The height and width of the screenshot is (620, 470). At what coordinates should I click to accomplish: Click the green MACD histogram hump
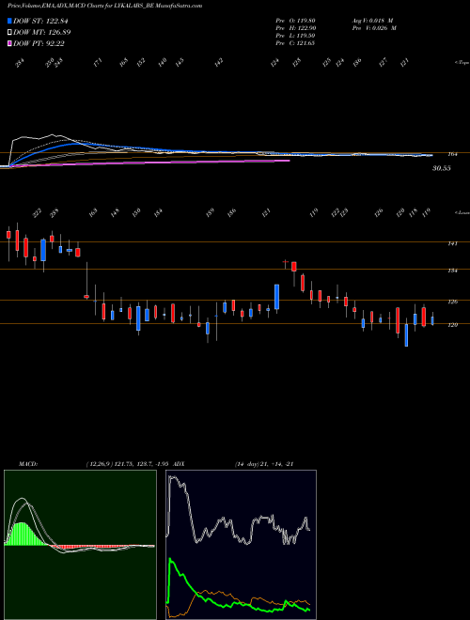[23, 534]
